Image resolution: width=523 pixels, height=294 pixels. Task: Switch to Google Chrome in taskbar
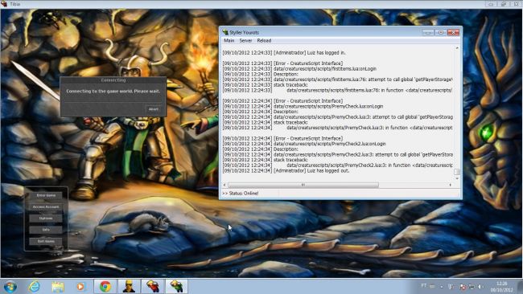[105, 286]
